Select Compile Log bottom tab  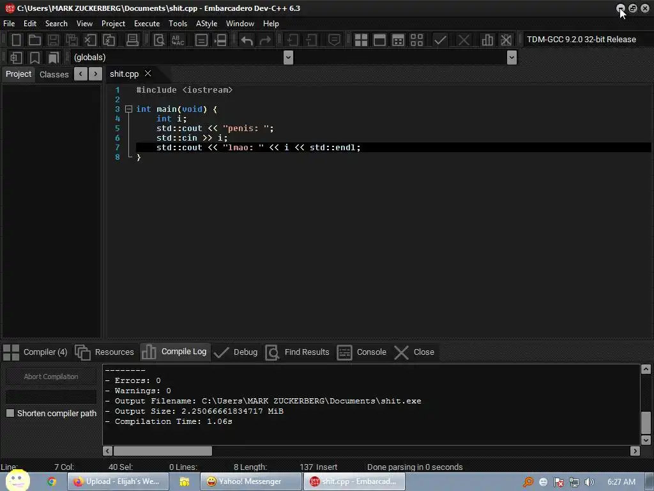coord(174,352)
